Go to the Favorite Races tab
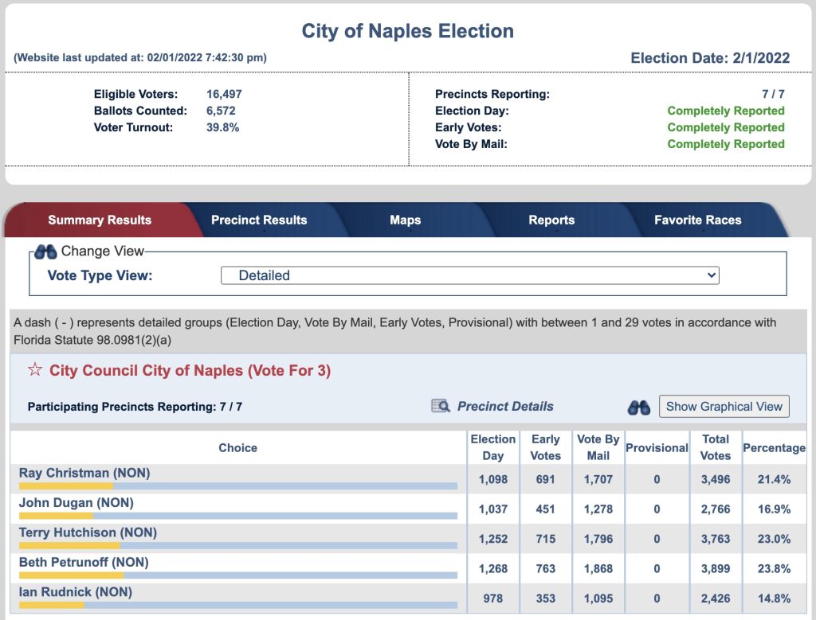This screenshot has height=620, width=816. (697, 220)
